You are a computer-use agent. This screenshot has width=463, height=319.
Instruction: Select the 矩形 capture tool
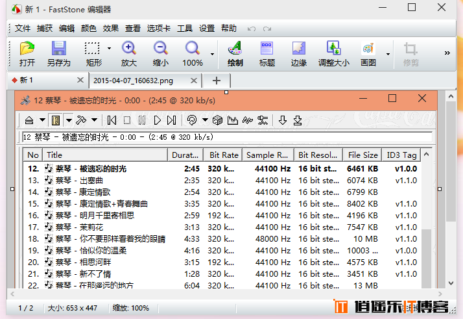coord(94,54)
